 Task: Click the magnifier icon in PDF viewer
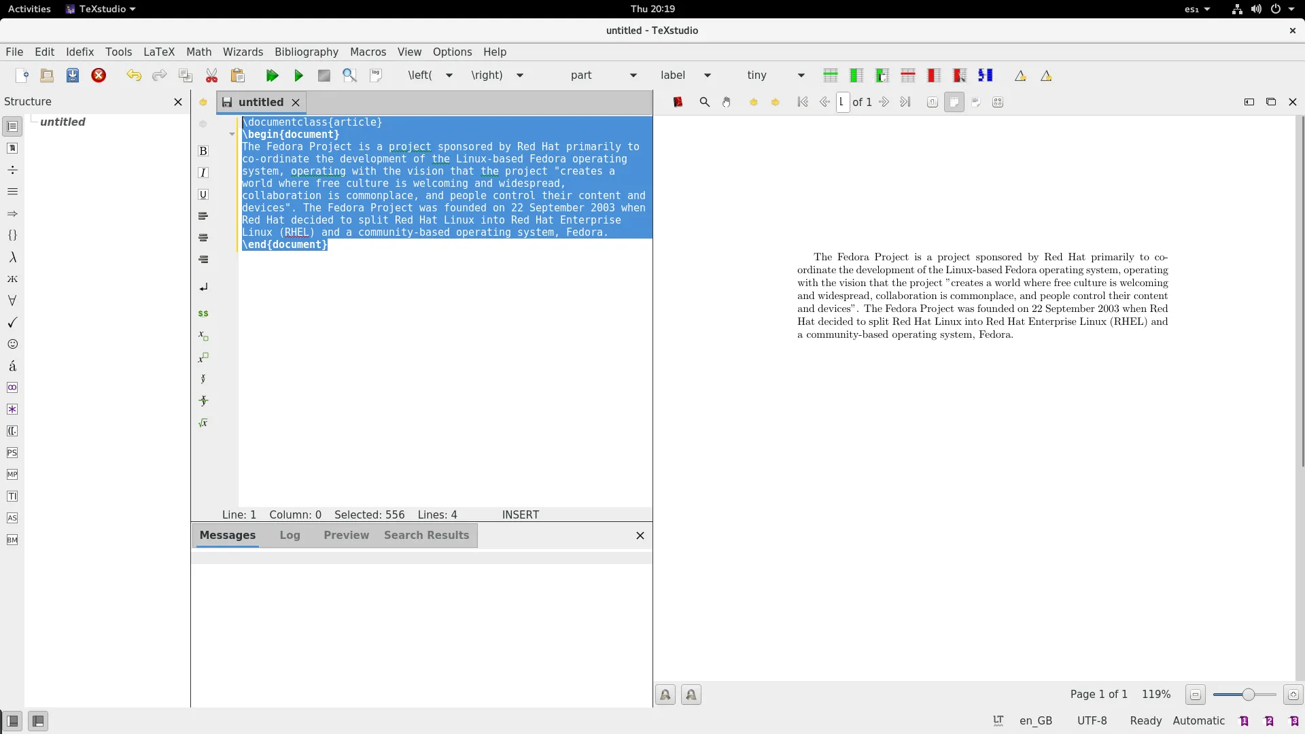[x=705, y=102]
